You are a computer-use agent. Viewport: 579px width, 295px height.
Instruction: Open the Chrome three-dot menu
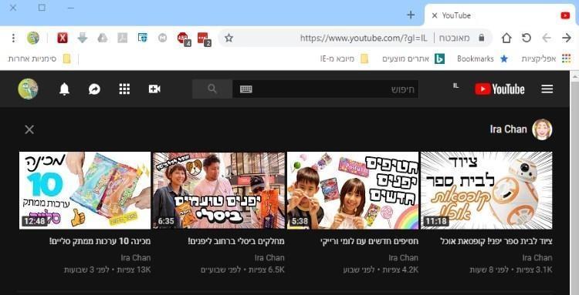(13, 38)
